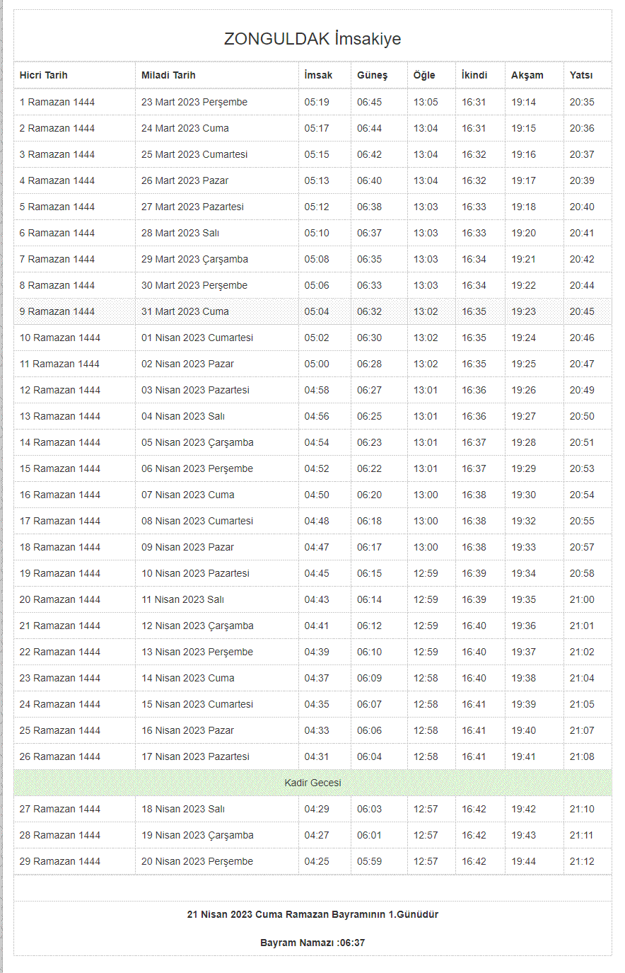Select the İmsak column header
625x973 pixels.
318,75
